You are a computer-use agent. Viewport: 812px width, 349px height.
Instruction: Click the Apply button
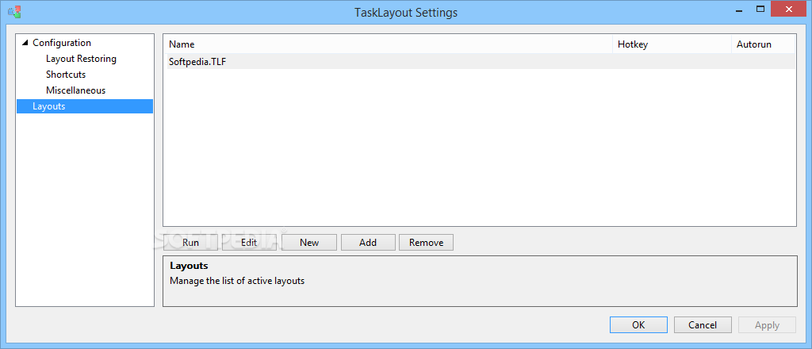(x=767, y=324)
